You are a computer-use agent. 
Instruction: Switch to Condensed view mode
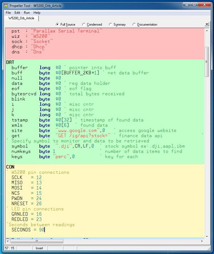(84, 25)
